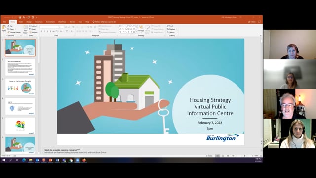This screenshot has height=178, width=316.
Task: Select the How to Participate Tonight slide thumbnail
Action: coord(20,87)
